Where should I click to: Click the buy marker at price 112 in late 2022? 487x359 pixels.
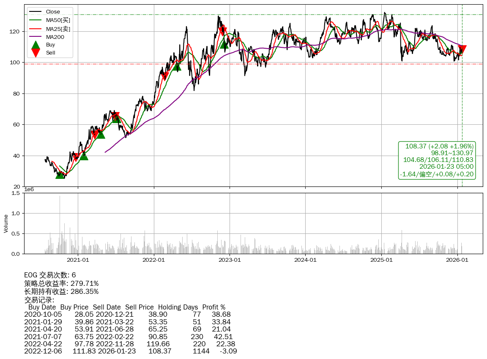pos(224,44)
